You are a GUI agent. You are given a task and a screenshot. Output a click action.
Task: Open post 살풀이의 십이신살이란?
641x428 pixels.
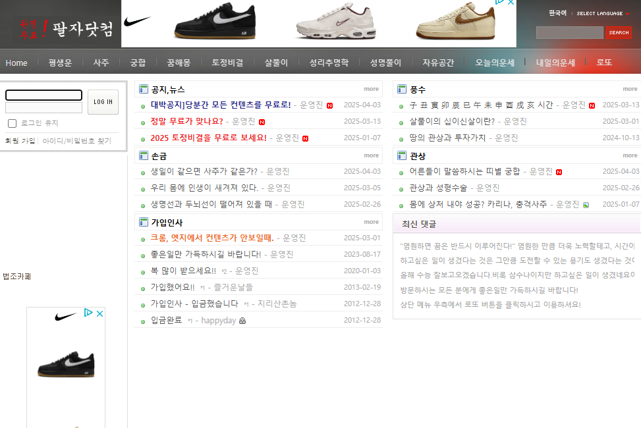[x=452, y=121]
